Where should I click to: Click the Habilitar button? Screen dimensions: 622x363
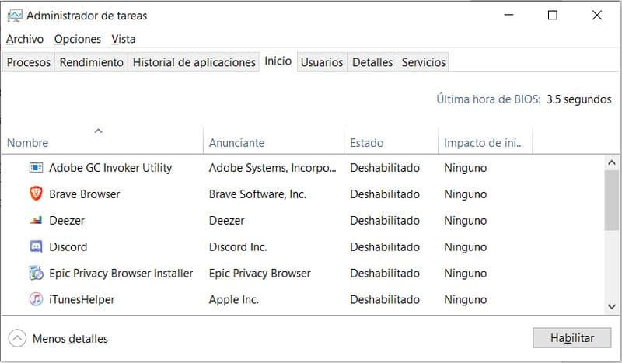(x=572, y=338)
